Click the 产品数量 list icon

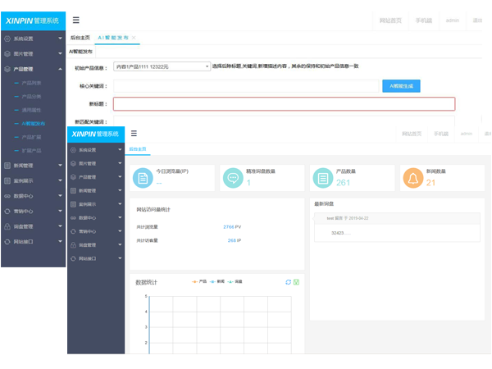point(323,178)
